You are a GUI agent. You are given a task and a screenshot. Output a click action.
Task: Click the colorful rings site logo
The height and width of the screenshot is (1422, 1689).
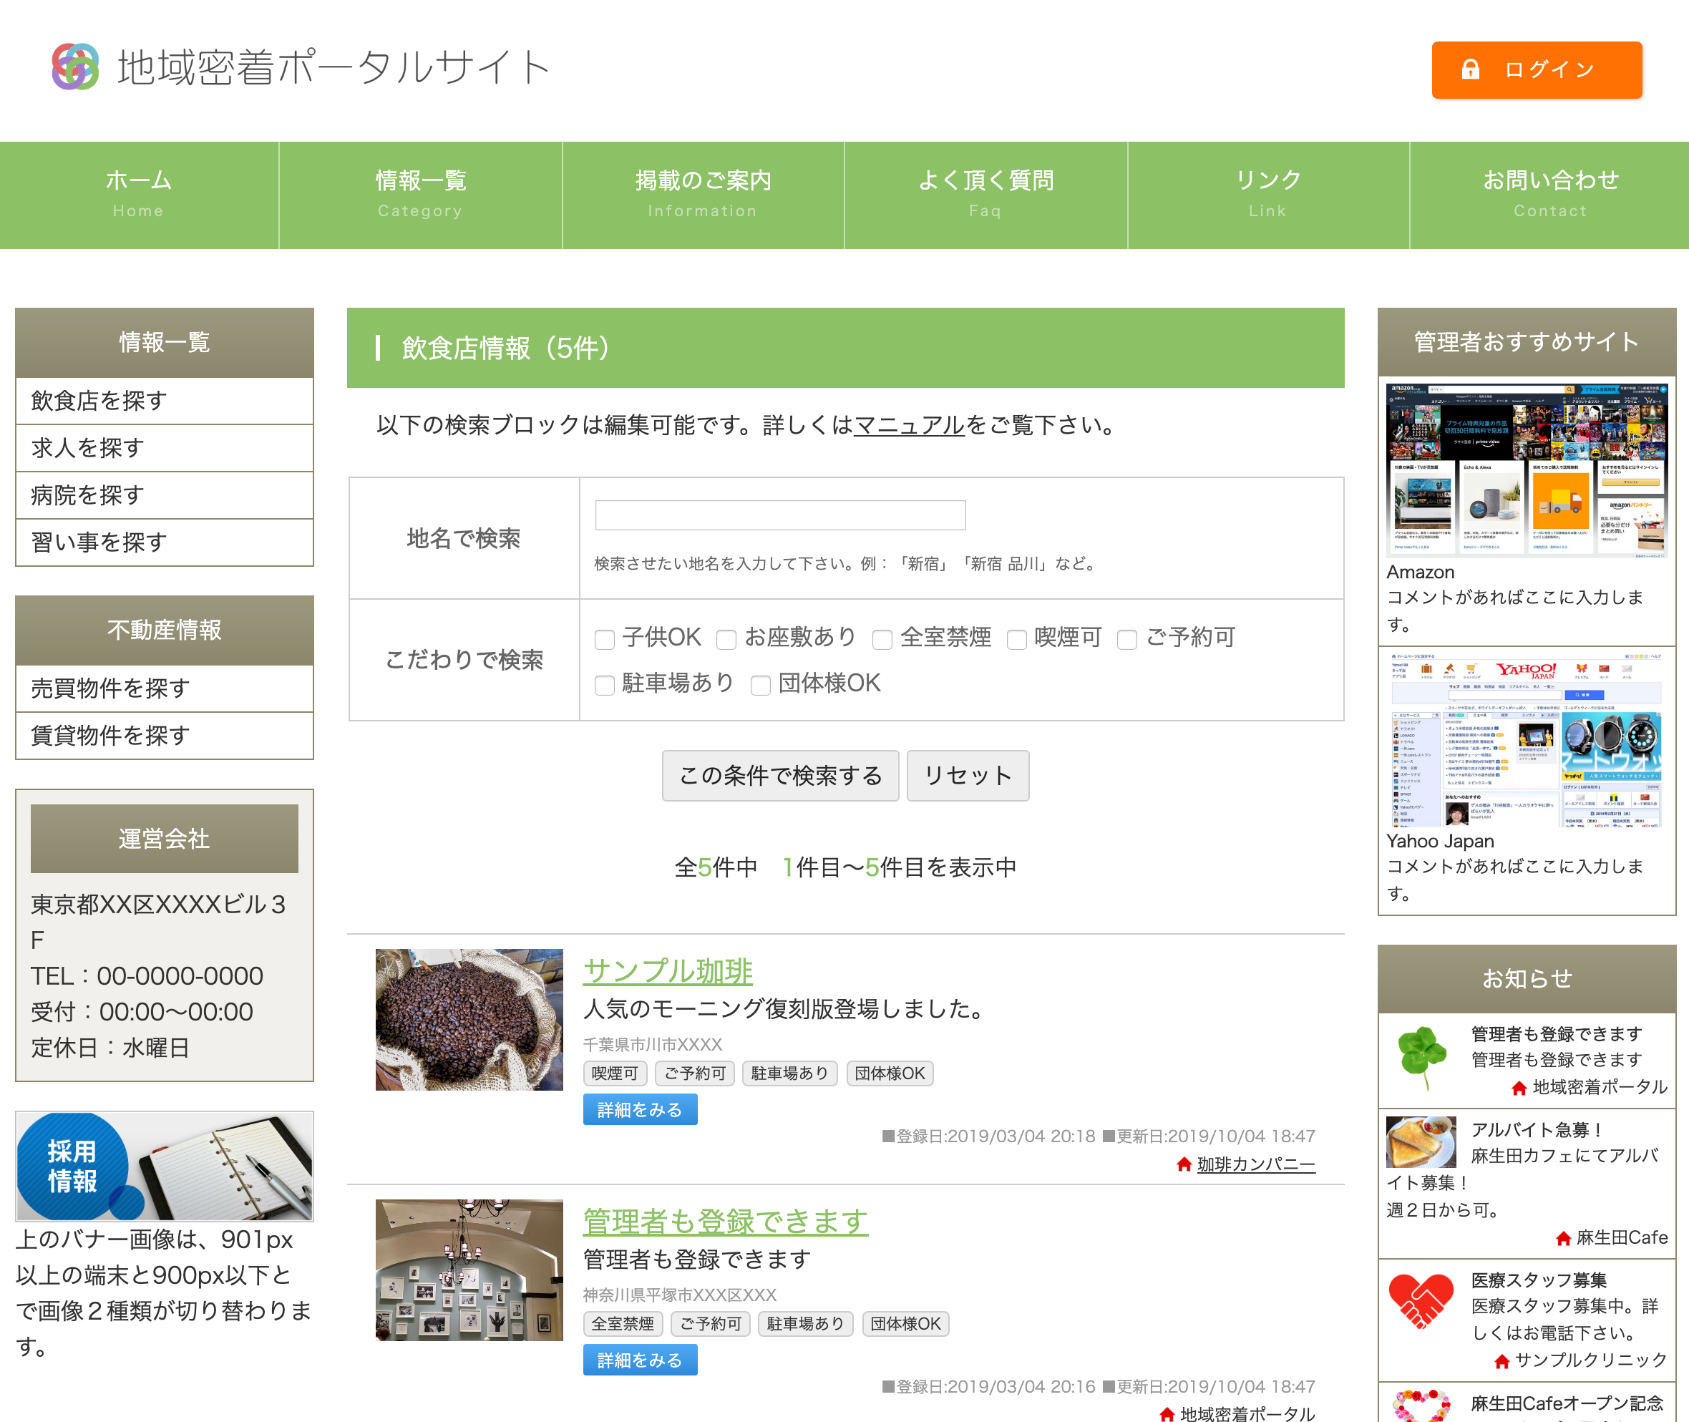(x=75, y=66)
